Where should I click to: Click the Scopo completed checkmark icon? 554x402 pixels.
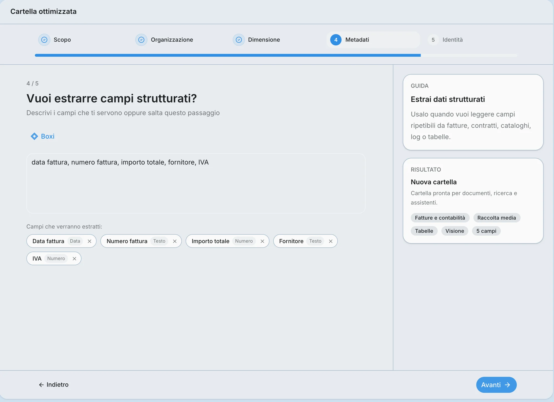point(44,40)
